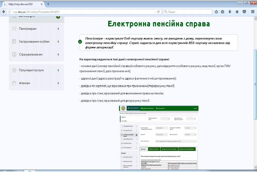257x172 pixels.
Task: Click the line starting '- довідка по зарплаті'
Action: pyautogui.click(x=127, y=86)
